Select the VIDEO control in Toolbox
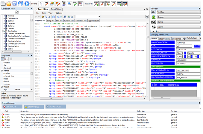Image resolution: width=203 pixels, height=134 pixels. point(179,27)
